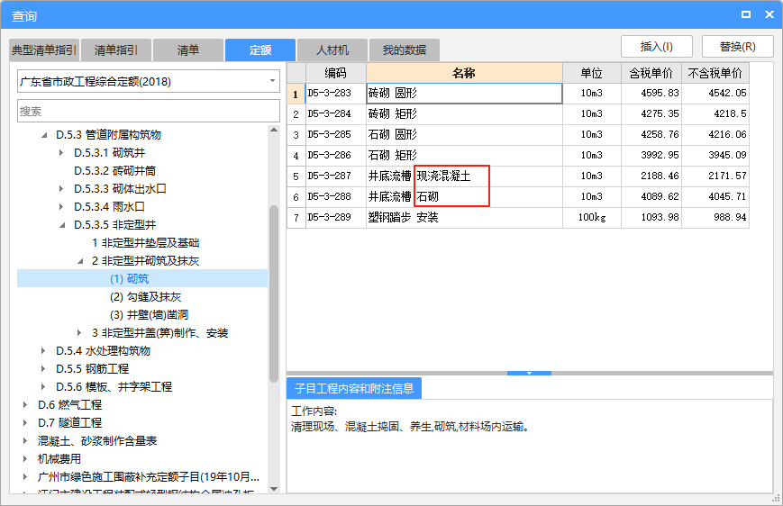This screenshot has width=783, height=506.
Task: Expand 3 非定型井盖(箅)制作、安装 node
Action: pyautogui.click(x=79, y=333)
